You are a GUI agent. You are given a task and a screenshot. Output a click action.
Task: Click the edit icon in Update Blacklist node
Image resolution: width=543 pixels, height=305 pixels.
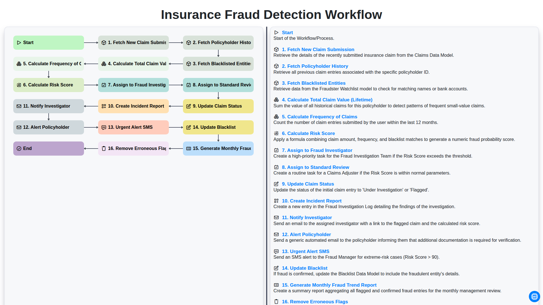point(189,127)
